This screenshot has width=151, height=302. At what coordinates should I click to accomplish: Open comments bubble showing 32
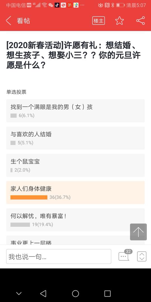[125, 255]
